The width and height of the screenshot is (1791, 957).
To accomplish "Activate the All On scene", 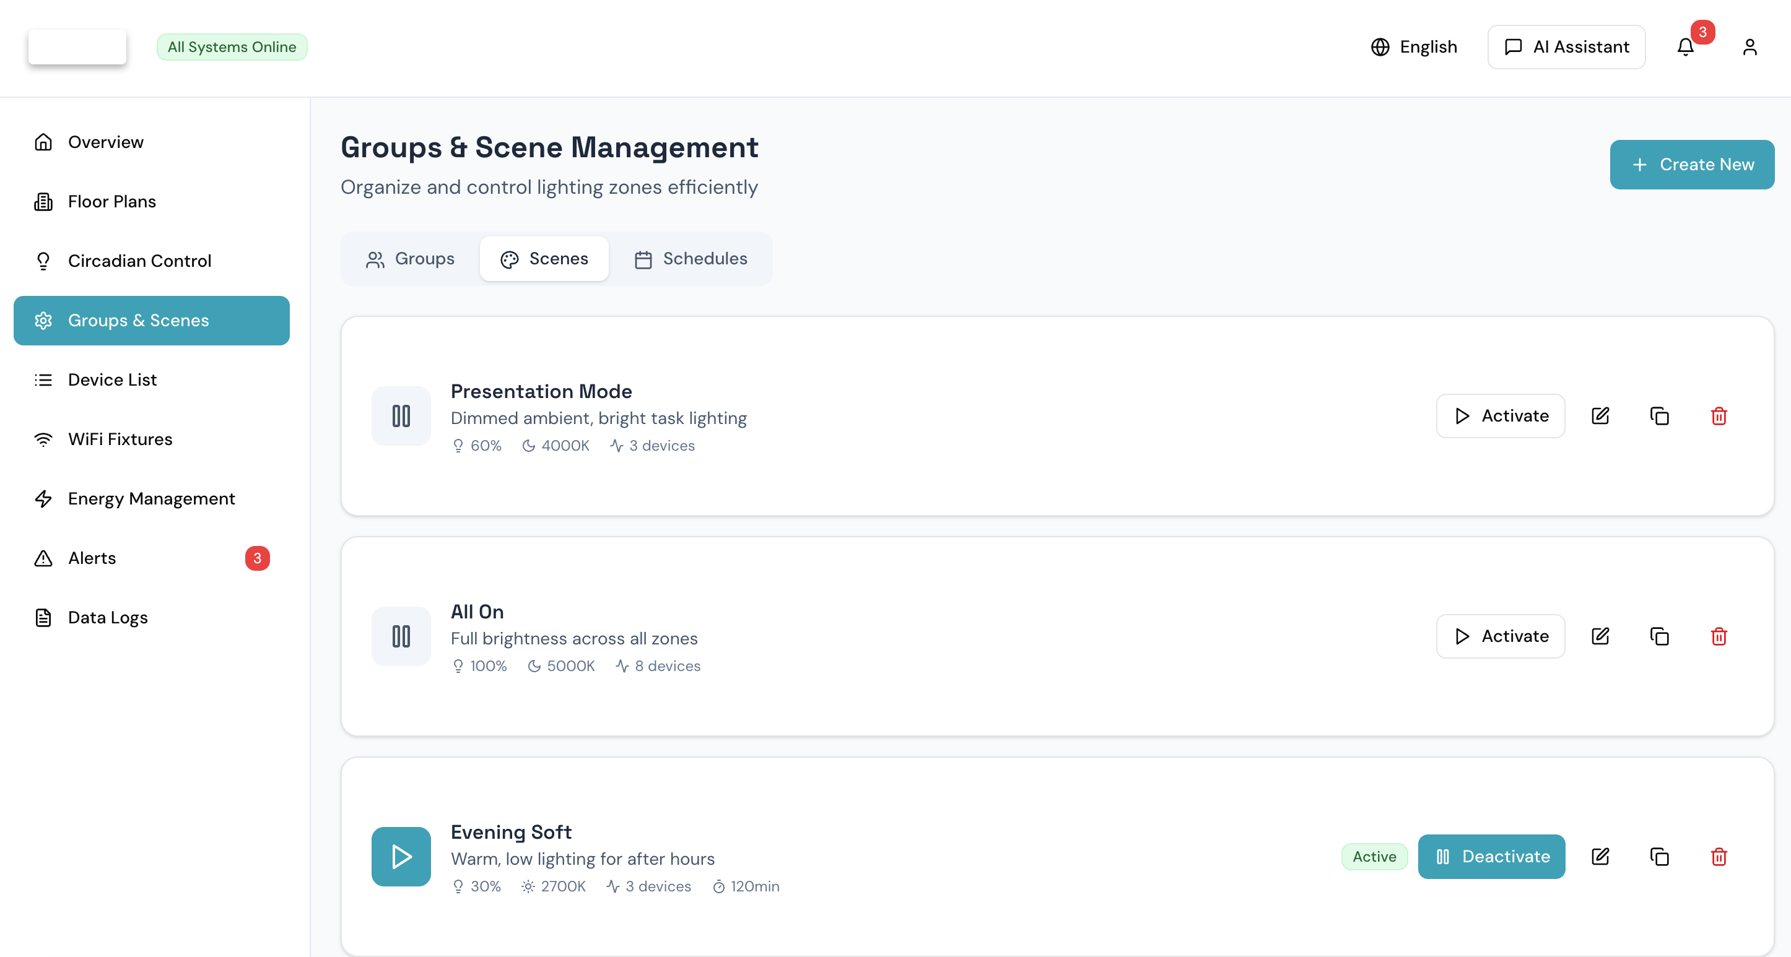I will tap(1500, 636).
